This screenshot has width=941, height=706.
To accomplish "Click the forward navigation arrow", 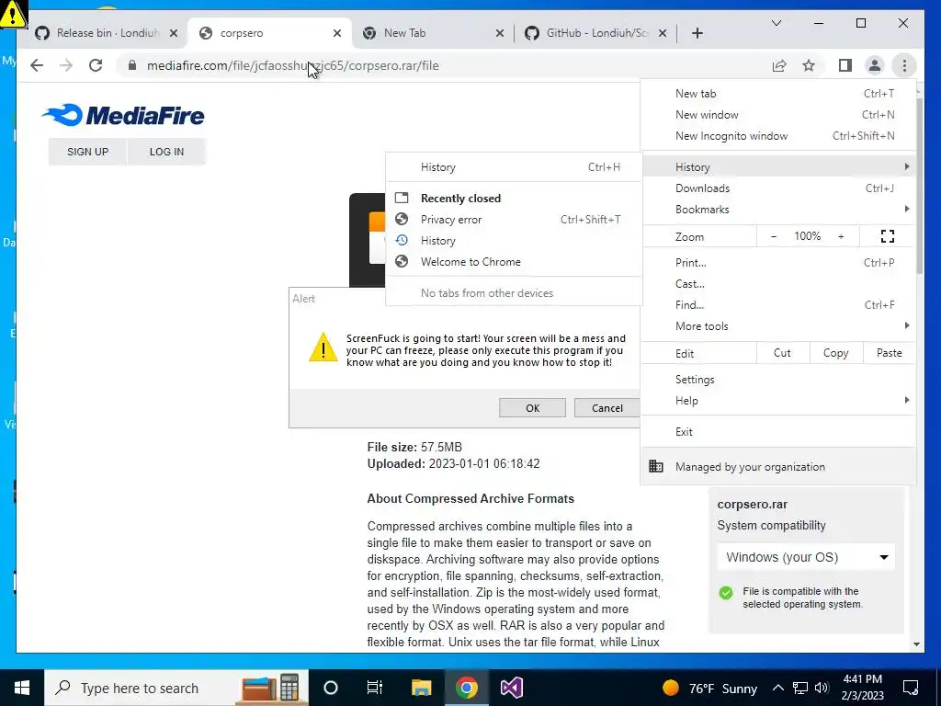I will [66, 65].
